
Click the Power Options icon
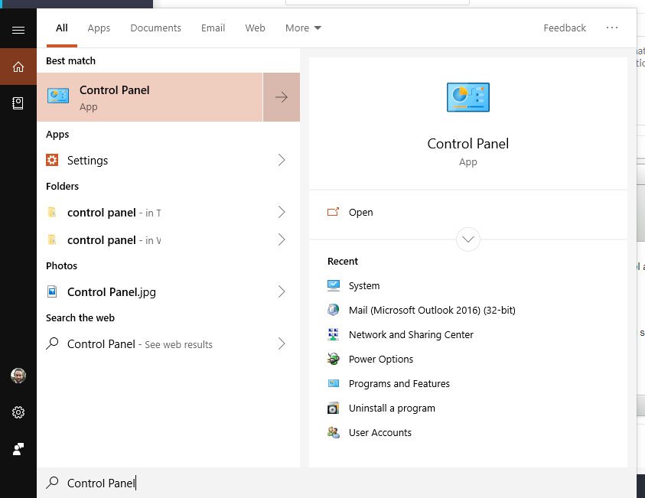click(x=333, y=359)
